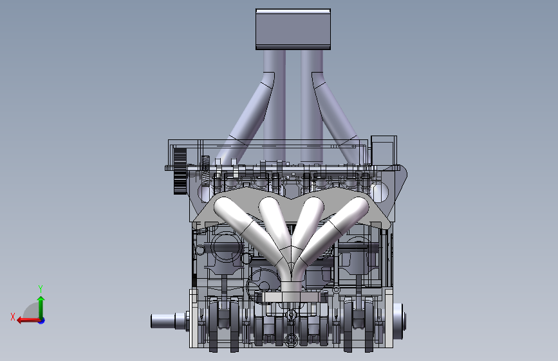Click the blue Z axis dot on the triad
Screen dimensions: 558x361
click(x=42, y=321)
